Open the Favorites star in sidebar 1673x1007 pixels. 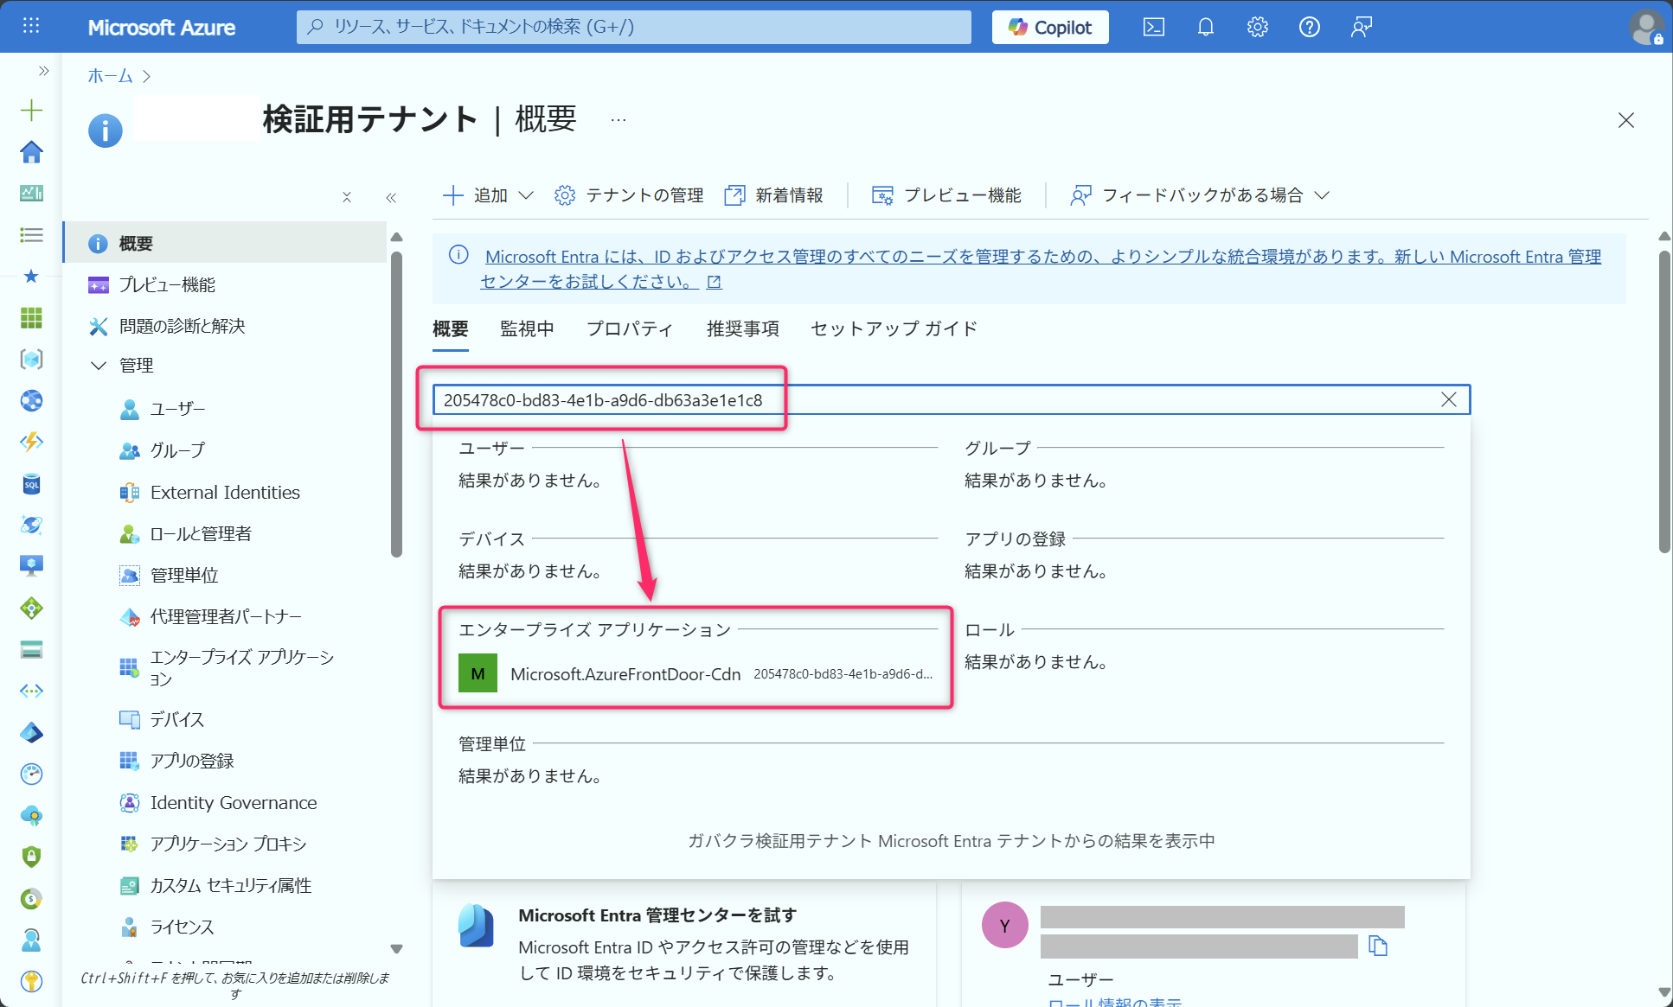31,277
